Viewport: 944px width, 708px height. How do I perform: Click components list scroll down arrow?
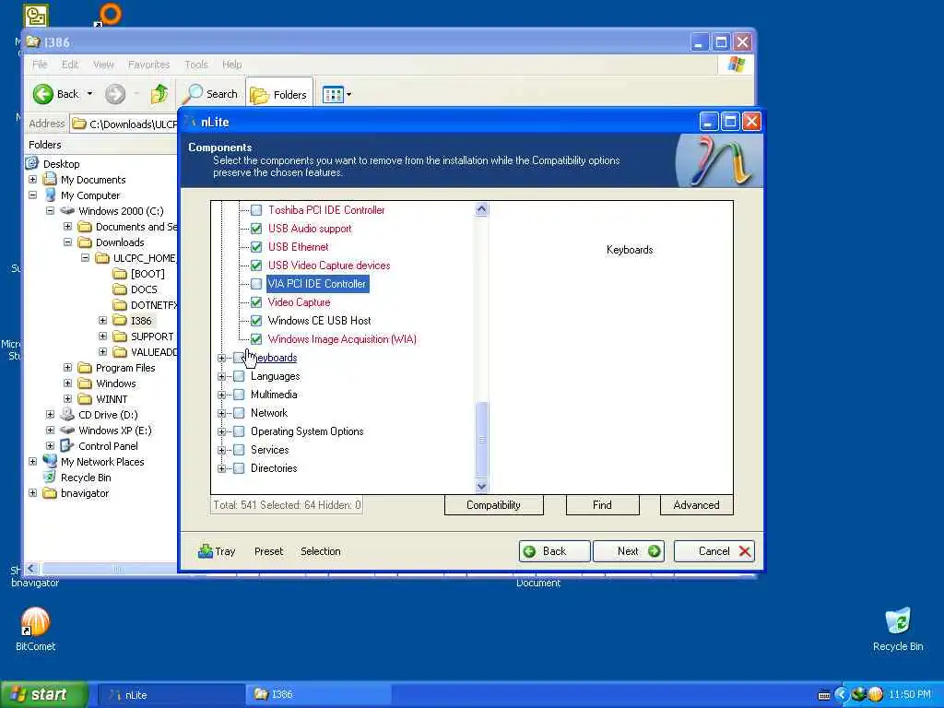click(481, 486)
